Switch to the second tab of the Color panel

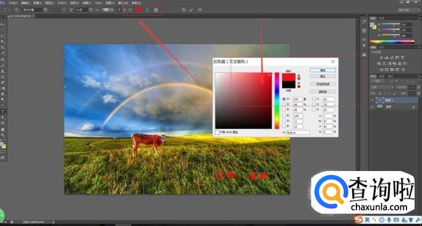(381, 19)
